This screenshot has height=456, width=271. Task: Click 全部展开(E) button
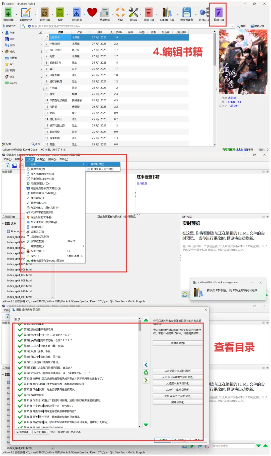pos(23,432)
